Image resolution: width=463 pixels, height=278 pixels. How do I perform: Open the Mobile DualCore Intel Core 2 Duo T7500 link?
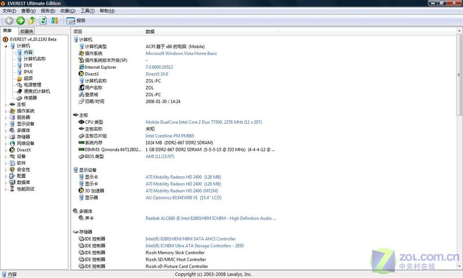(204, 122)
